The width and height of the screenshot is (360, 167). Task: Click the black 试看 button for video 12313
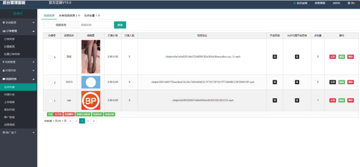333,82
